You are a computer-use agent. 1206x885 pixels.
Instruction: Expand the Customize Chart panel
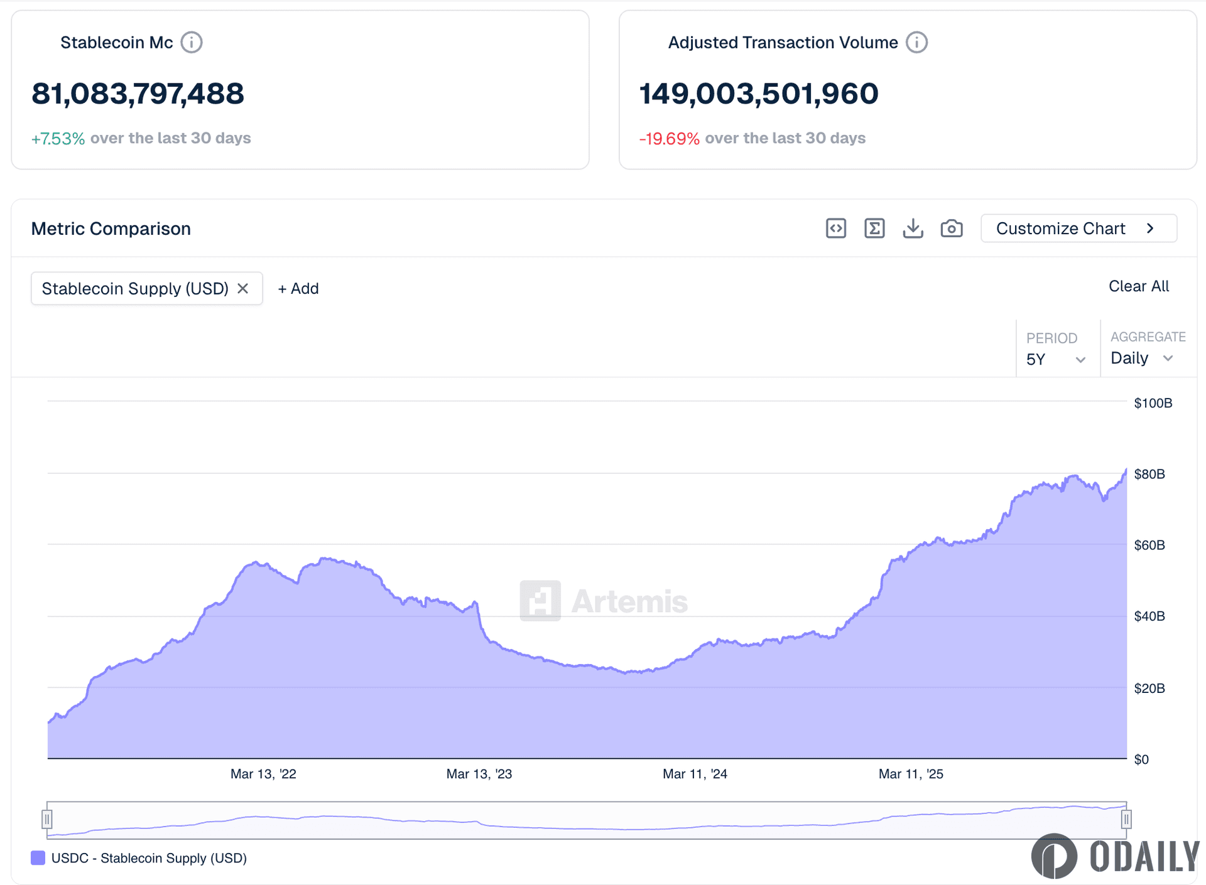1078,228
